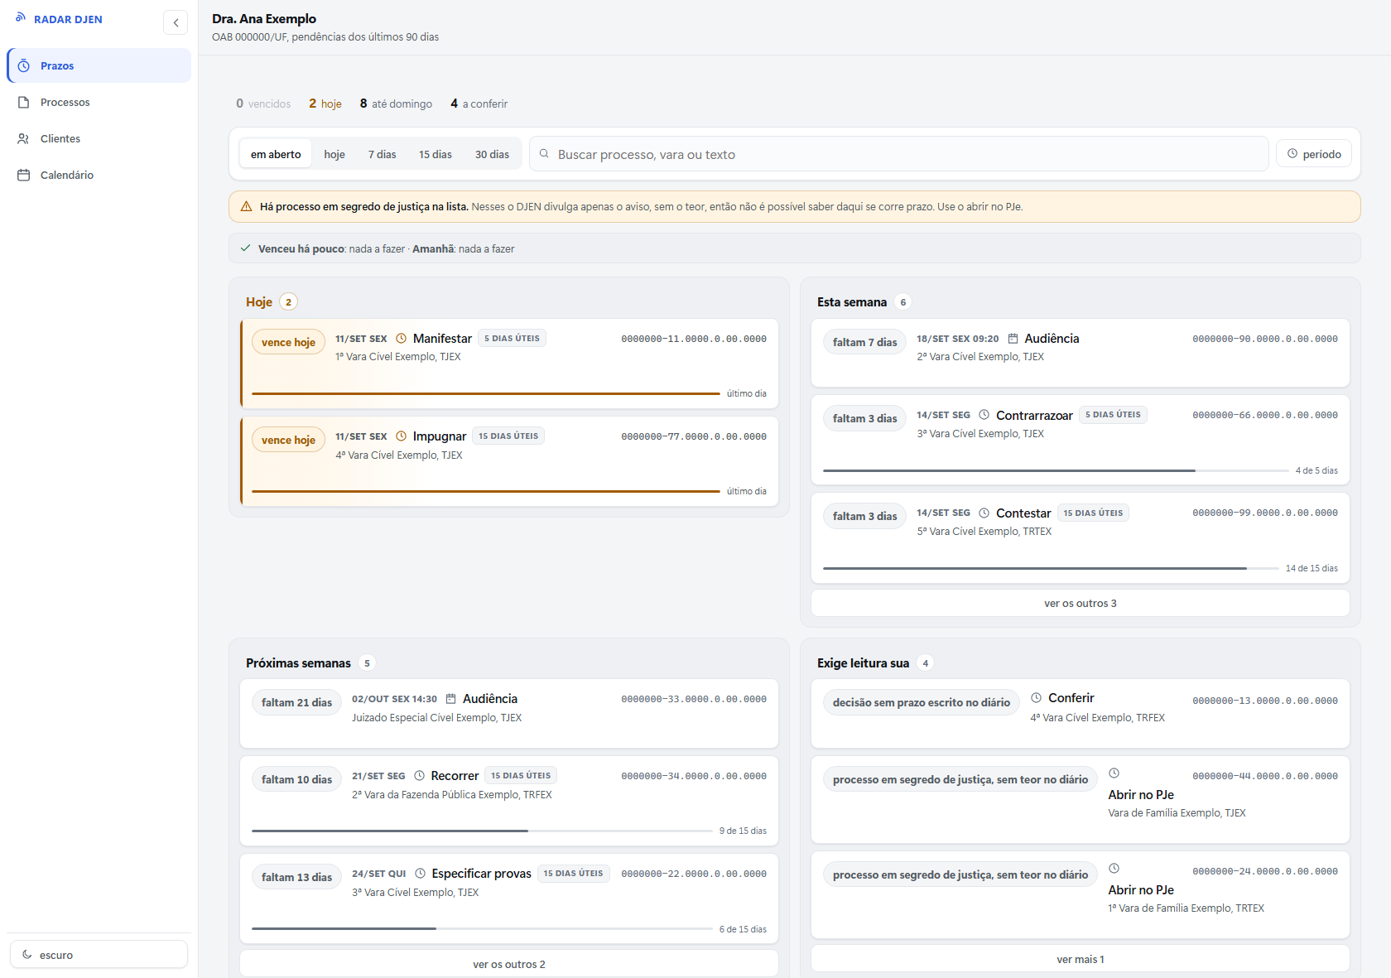This screenshot has width=1391, height=978.
Task: Click the people icon next to Clientes
Action: pyautogui.click(x=24, y=138)
